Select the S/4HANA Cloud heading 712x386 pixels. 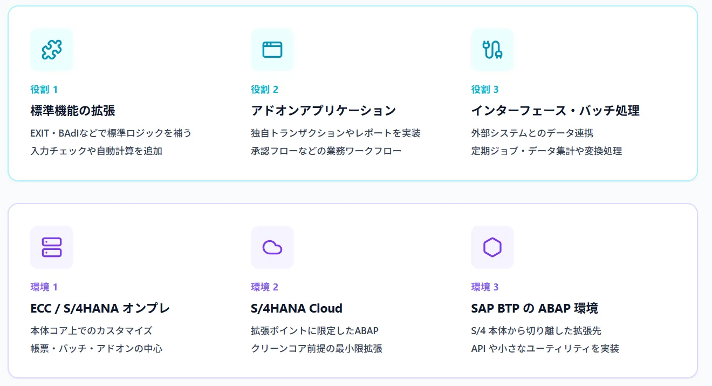coord(297,308)
